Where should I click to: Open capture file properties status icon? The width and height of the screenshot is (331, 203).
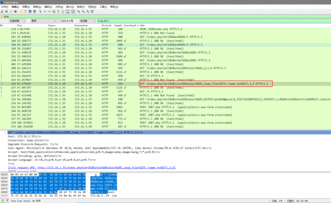pyautogui.click(x=7, y=201)
